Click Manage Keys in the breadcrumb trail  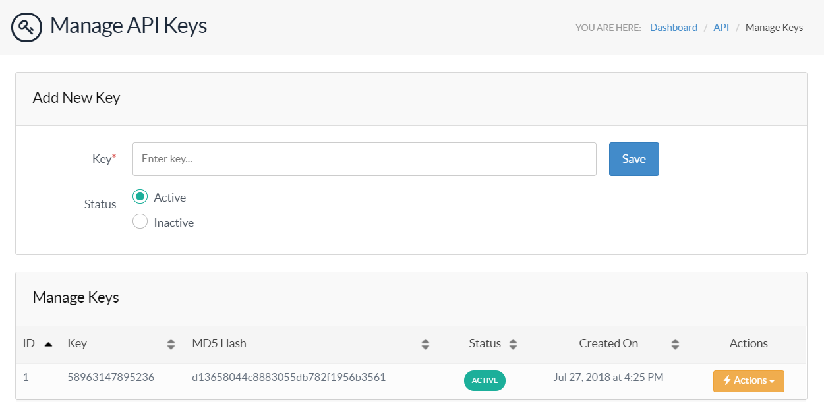(x=774, y=28)
